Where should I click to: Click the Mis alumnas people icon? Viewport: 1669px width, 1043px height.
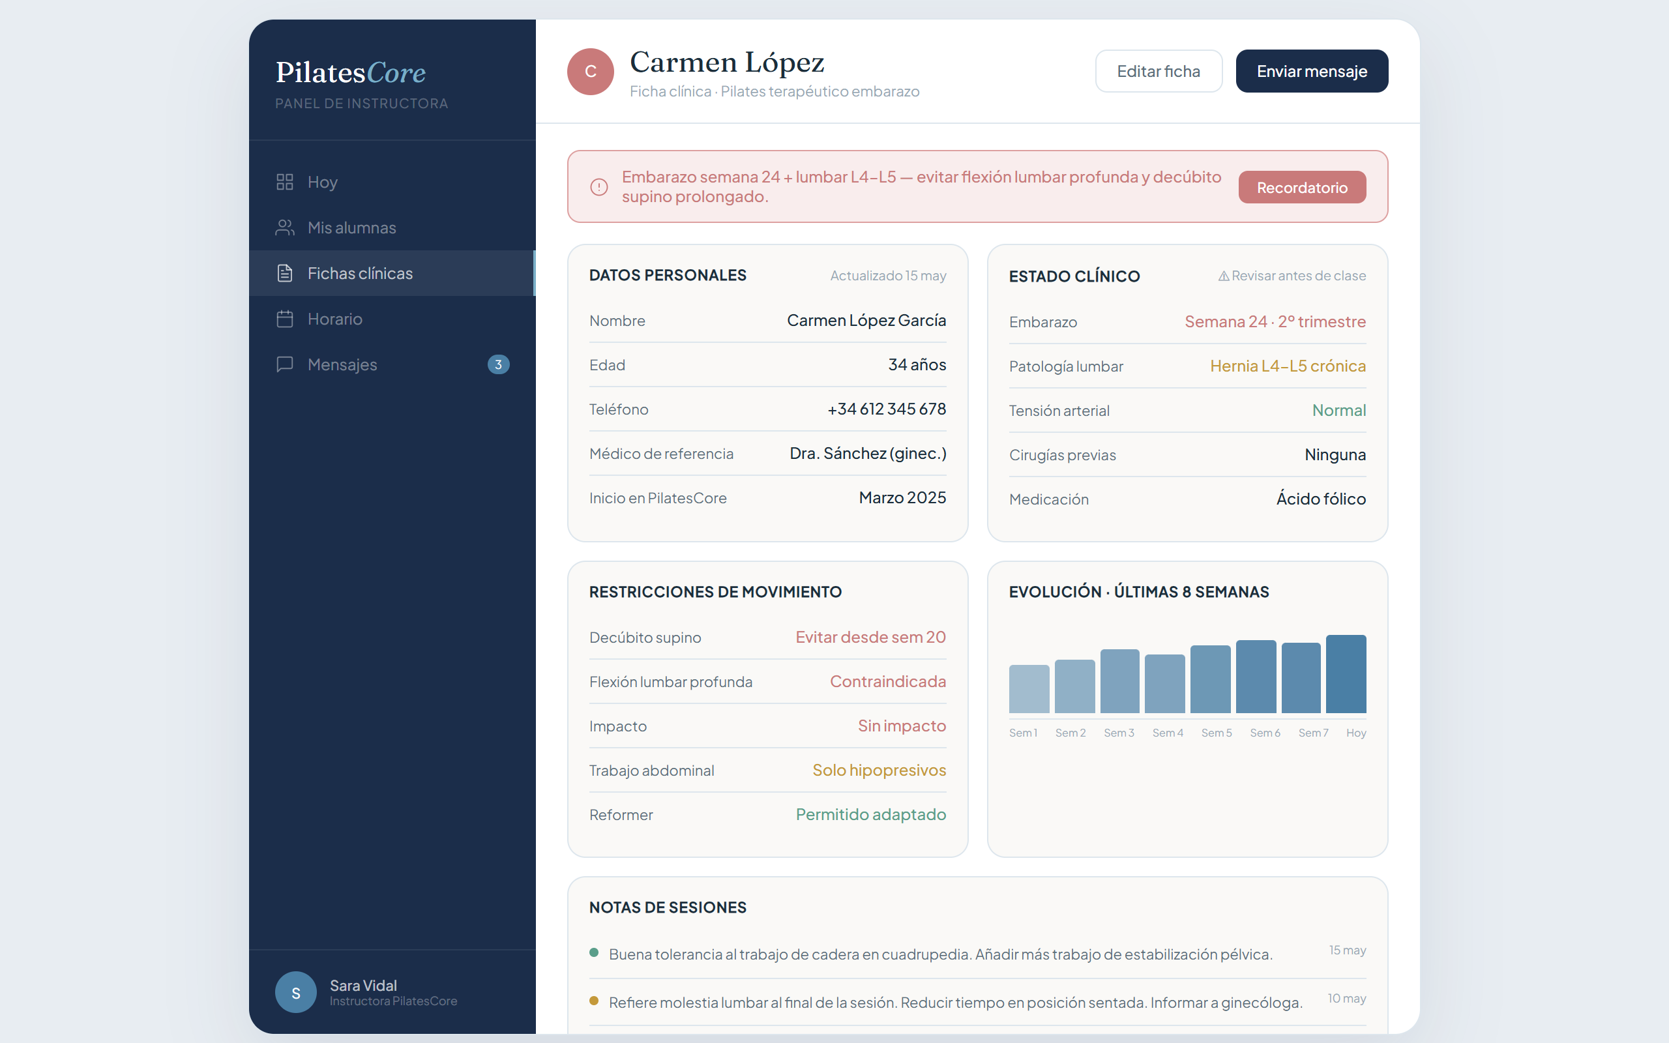[285, 228]
